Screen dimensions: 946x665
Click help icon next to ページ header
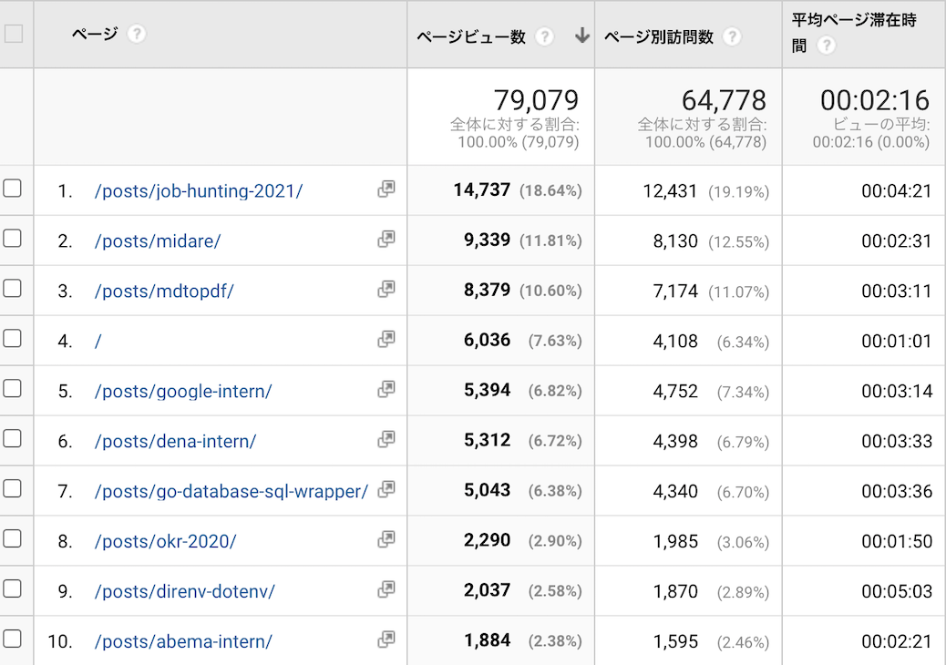pos(137,35)
